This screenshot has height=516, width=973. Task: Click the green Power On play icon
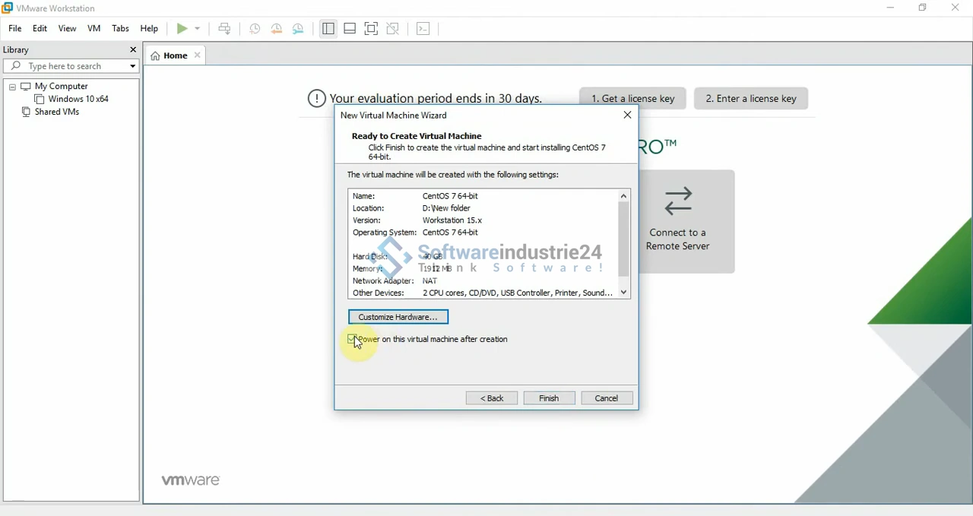182,29
